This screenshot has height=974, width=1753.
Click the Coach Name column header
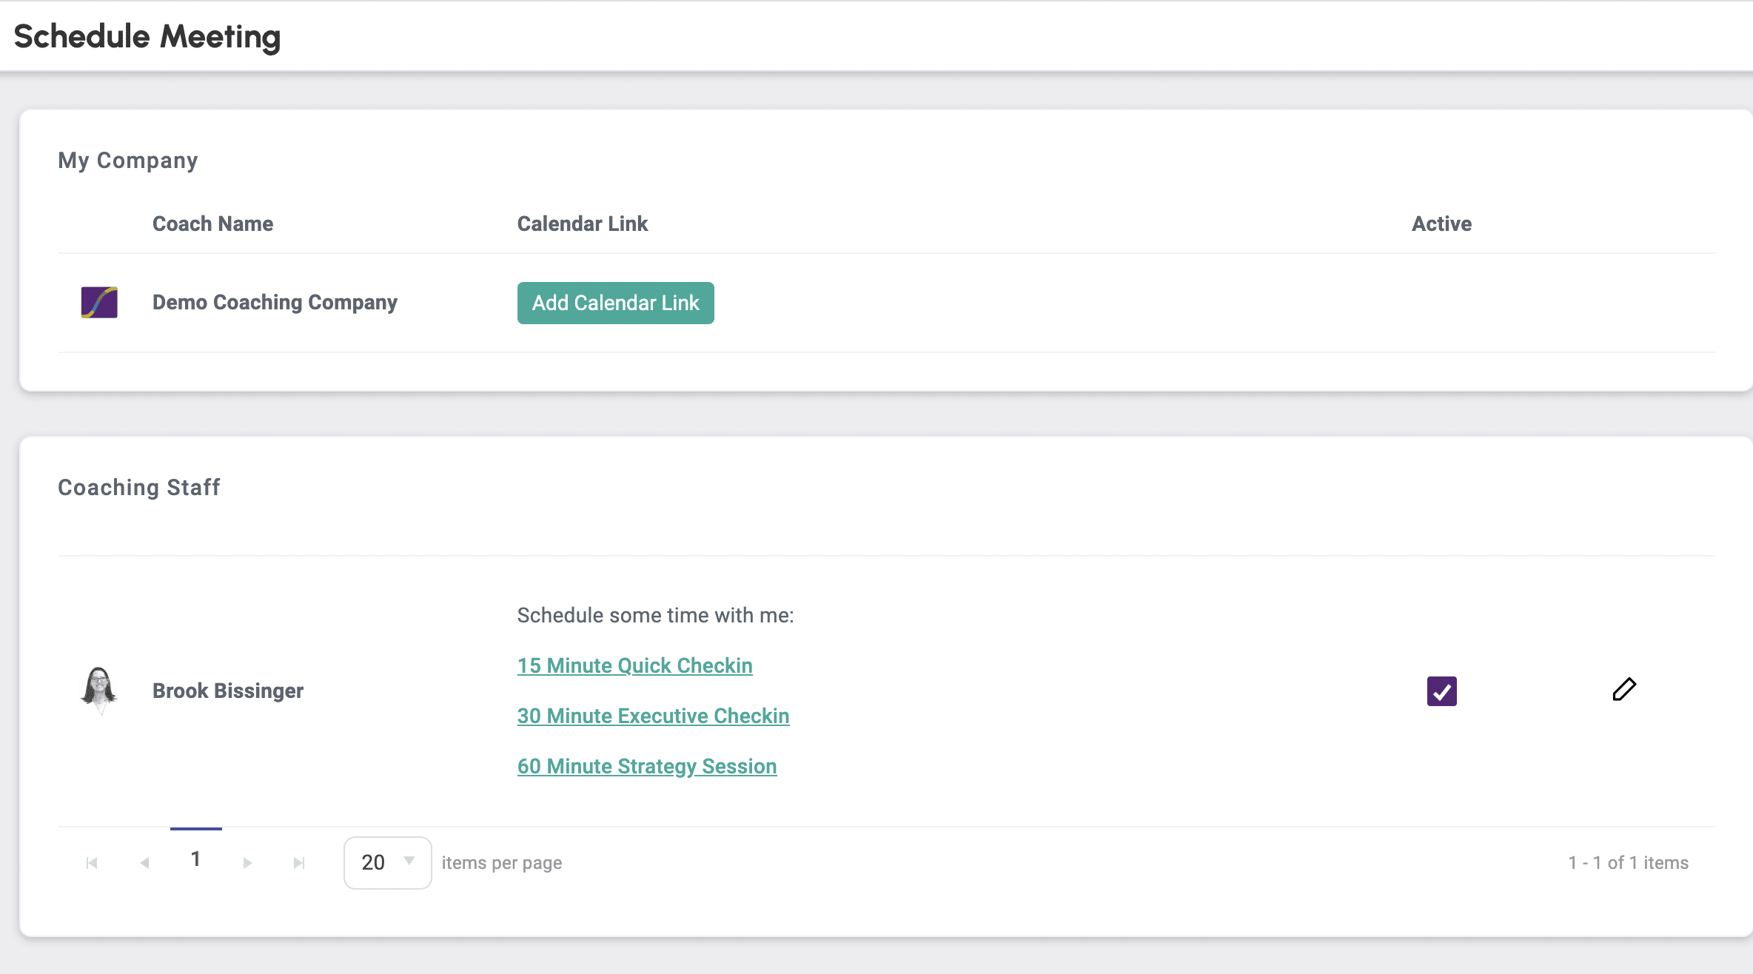212,224
